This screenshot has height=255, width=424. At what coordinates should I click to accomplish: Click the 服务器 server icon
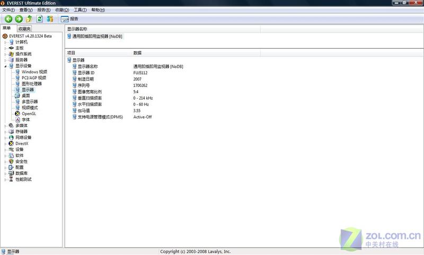11,60
